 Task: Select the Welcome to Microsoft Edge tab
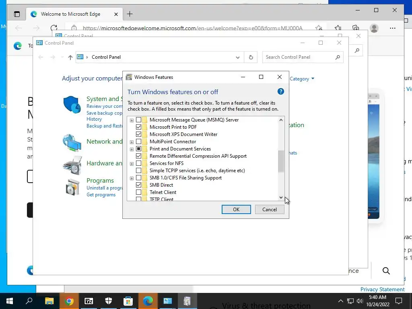pyautogui.click(x=74, y=14)
